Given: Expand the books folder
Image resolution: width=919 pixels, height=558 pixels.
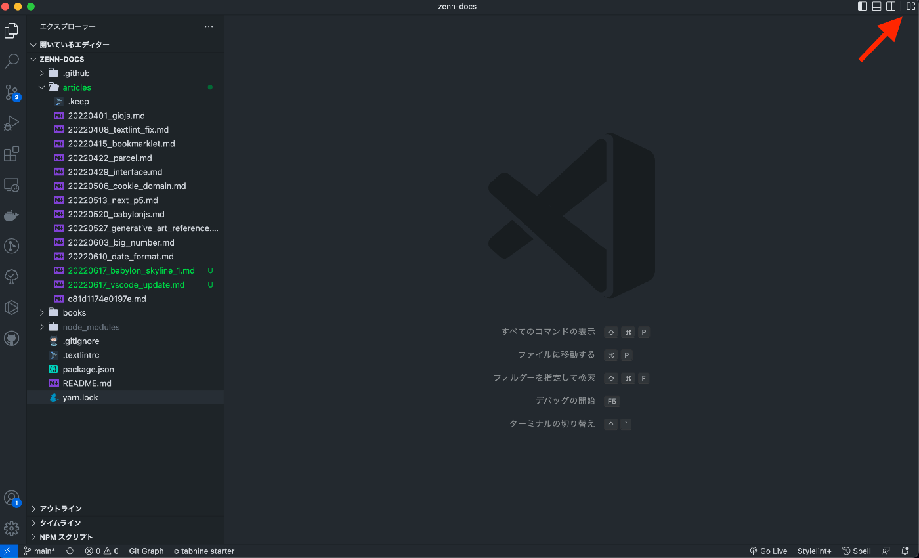Looking at the screenshot, I should point(125,313).
